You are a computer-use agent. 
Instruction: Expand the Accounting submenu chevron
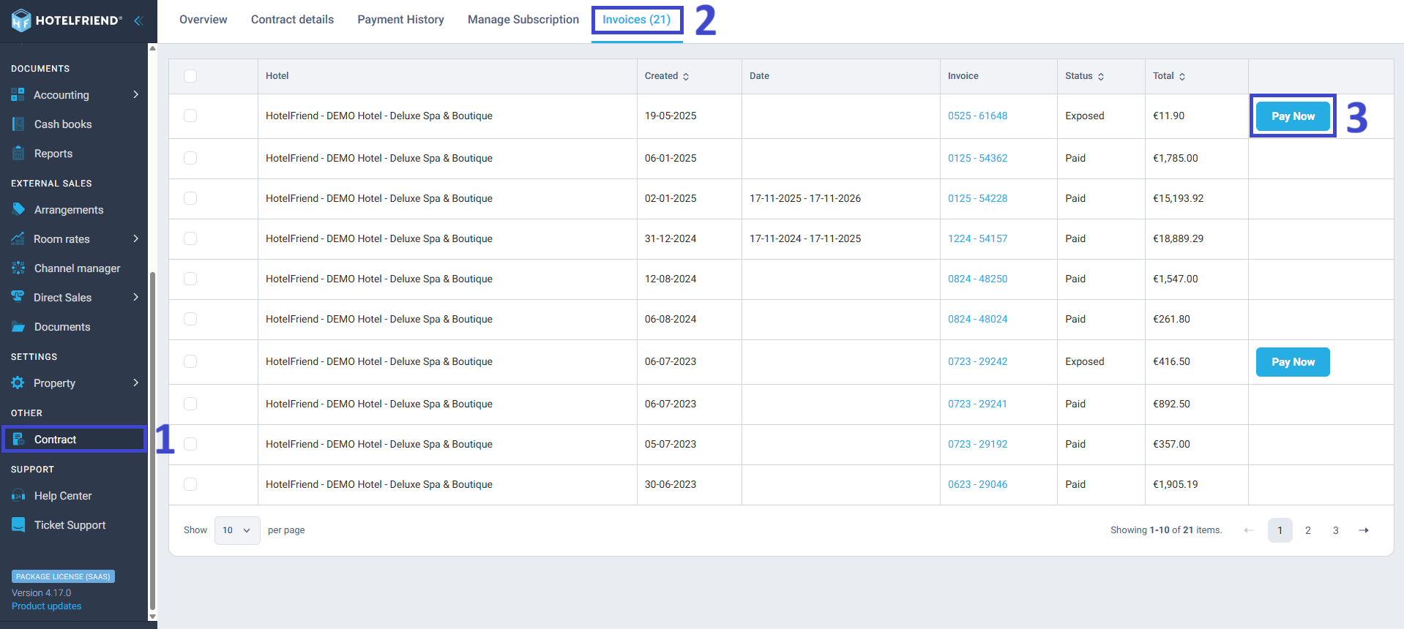pos(136,94)
